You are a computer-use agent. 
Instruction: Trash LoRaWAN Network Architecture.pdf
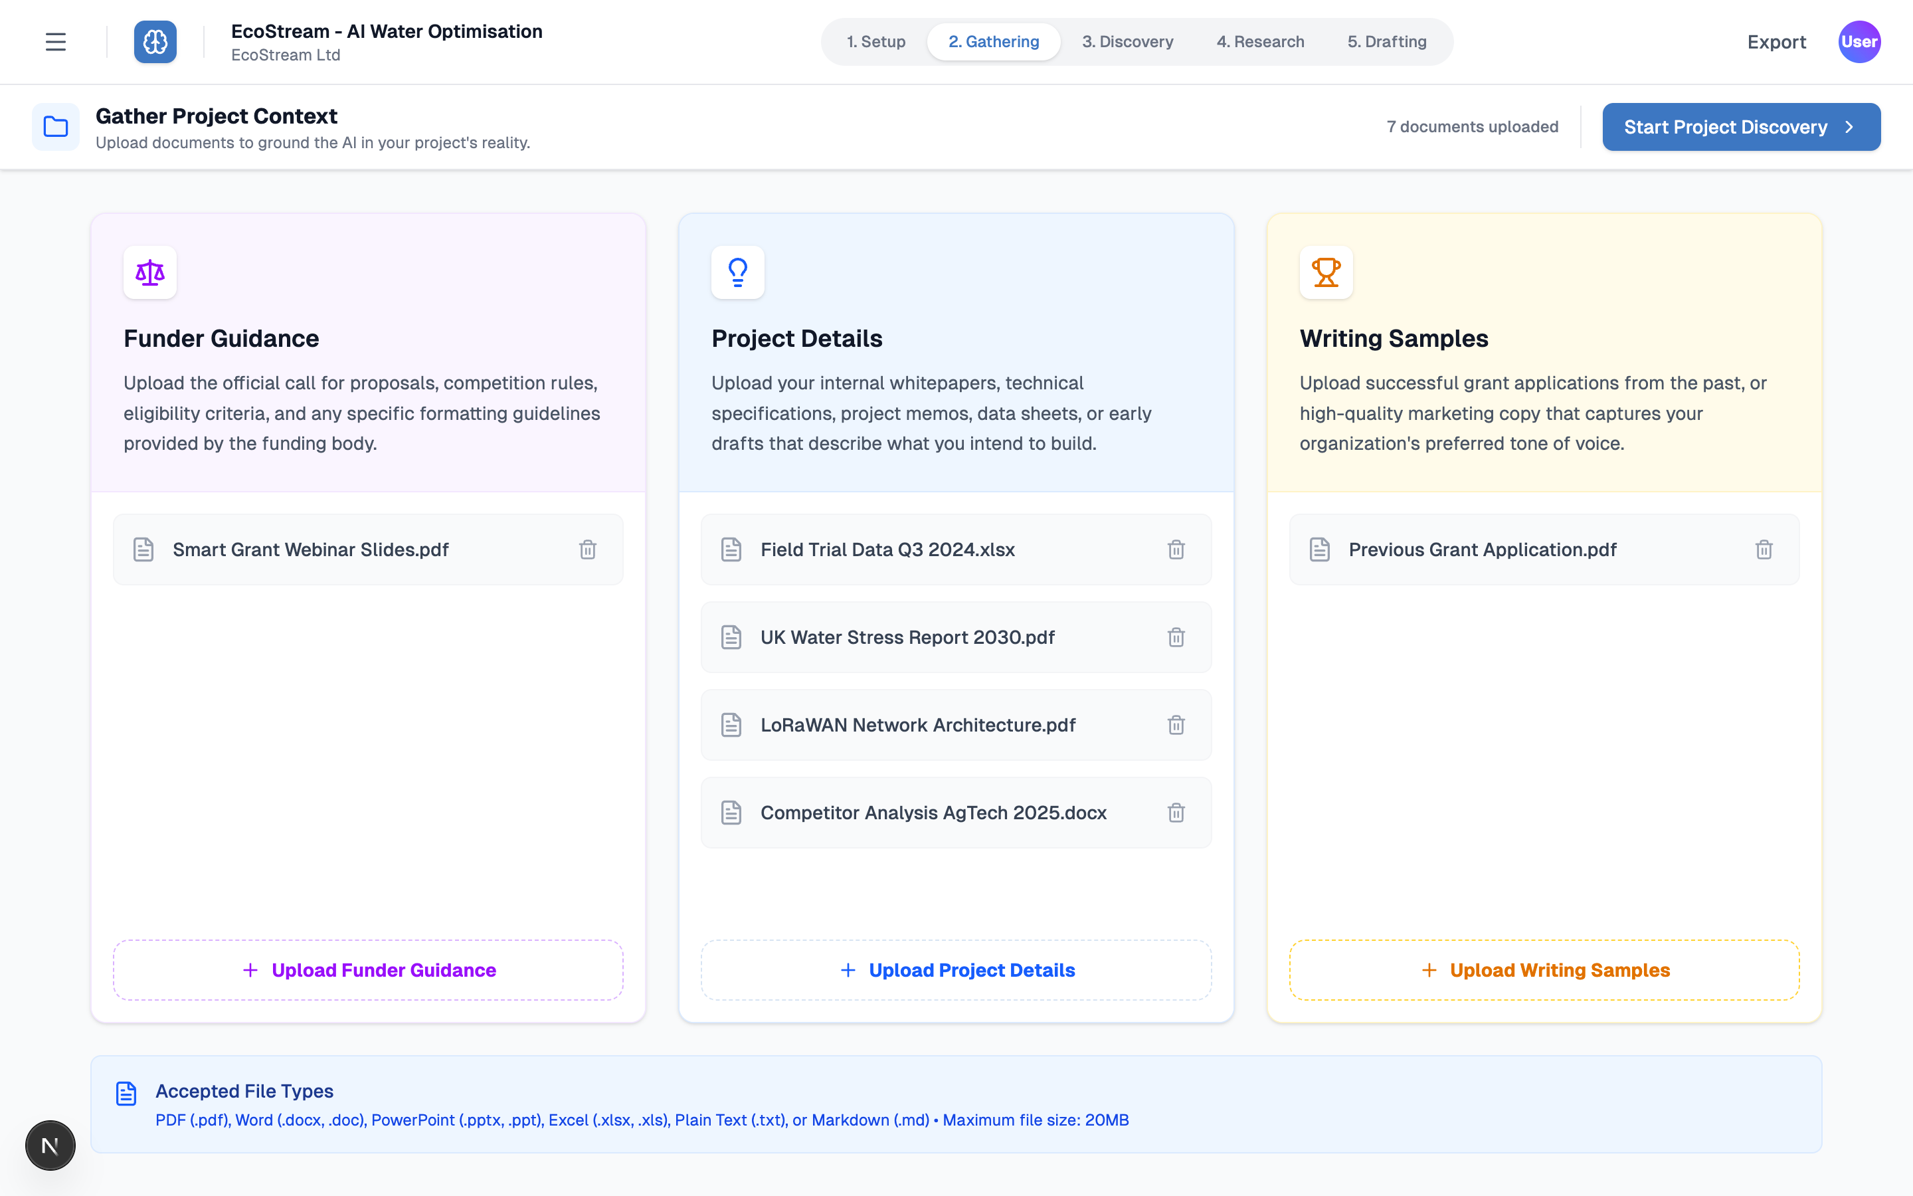tap(1176, 726)
